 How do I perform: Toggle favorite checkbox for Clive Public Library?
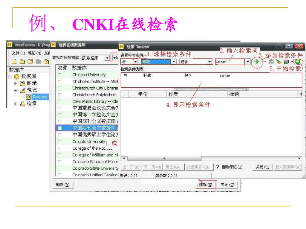pos(59,101)
